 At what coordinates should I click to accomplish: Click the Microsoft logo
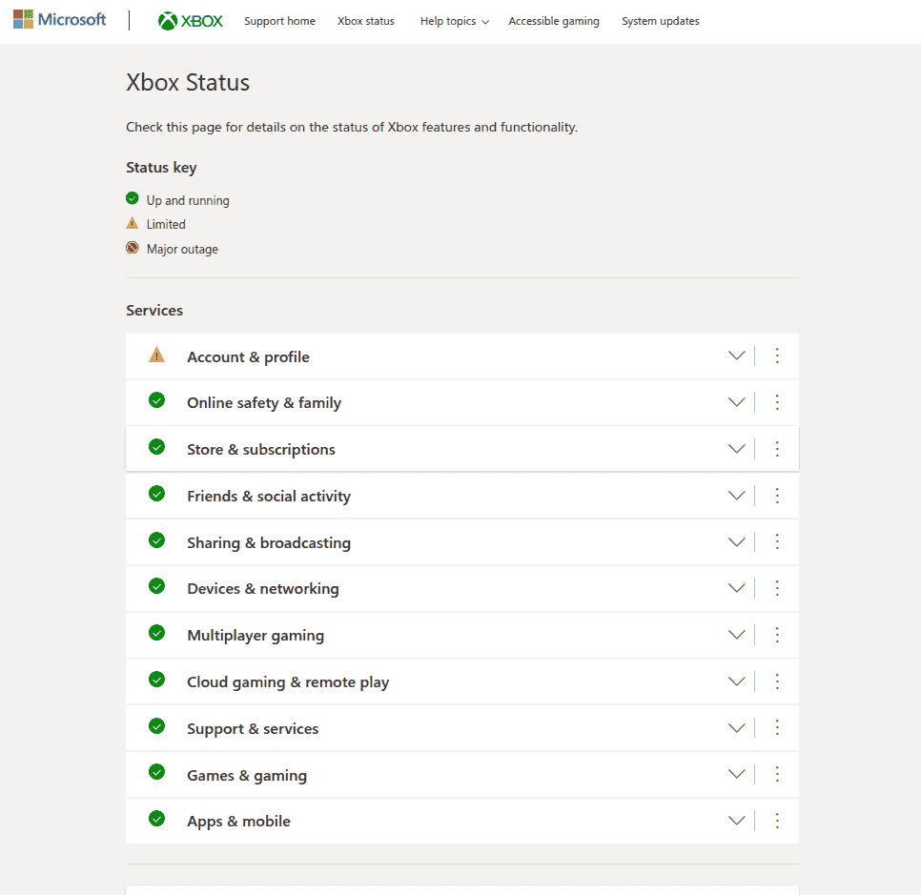59,20
